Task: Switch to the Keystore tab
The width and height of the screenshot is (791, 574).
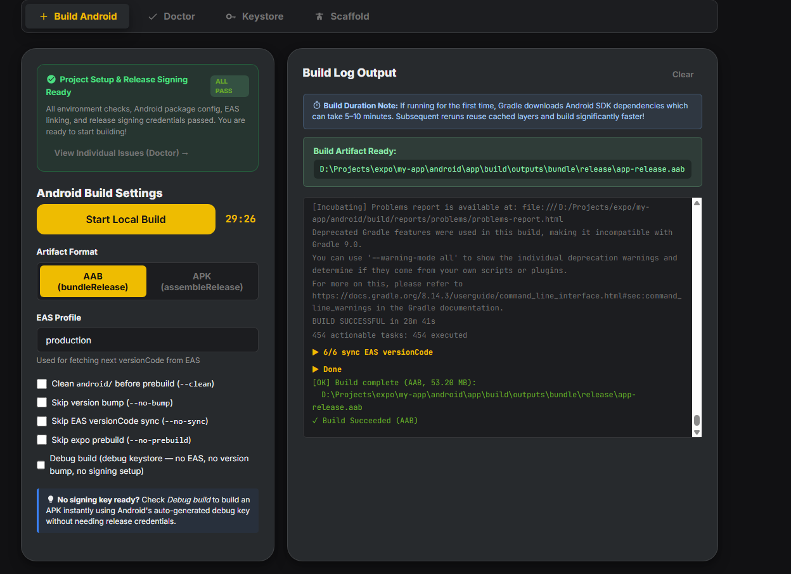Action: (x=255, y=16)
